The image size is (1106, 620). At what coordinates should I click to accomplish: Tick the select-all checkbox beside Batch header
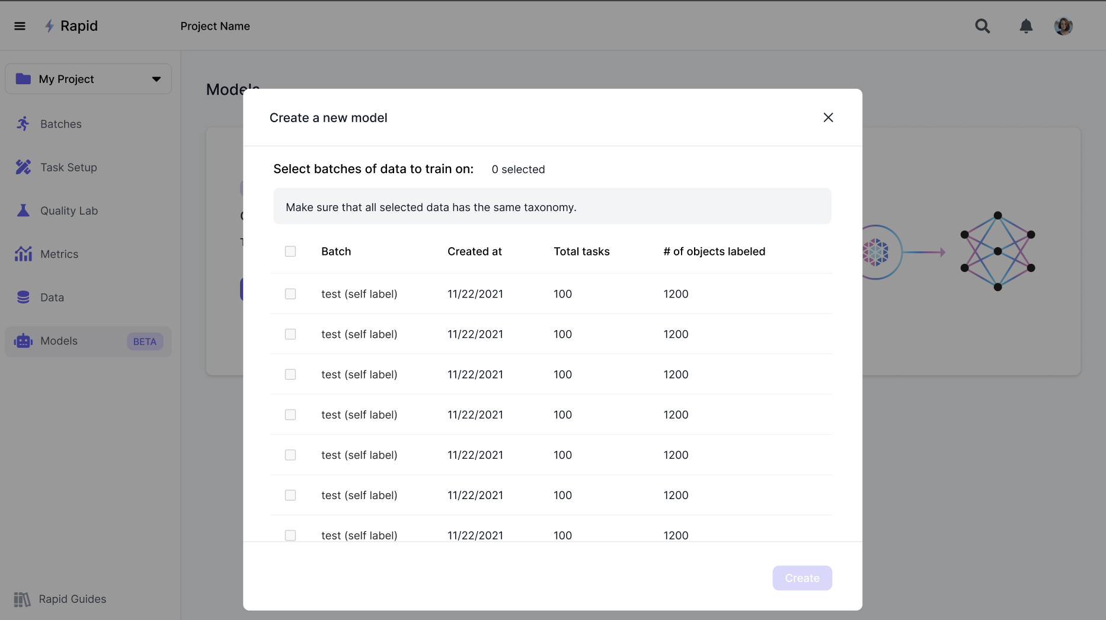(290, 251)
